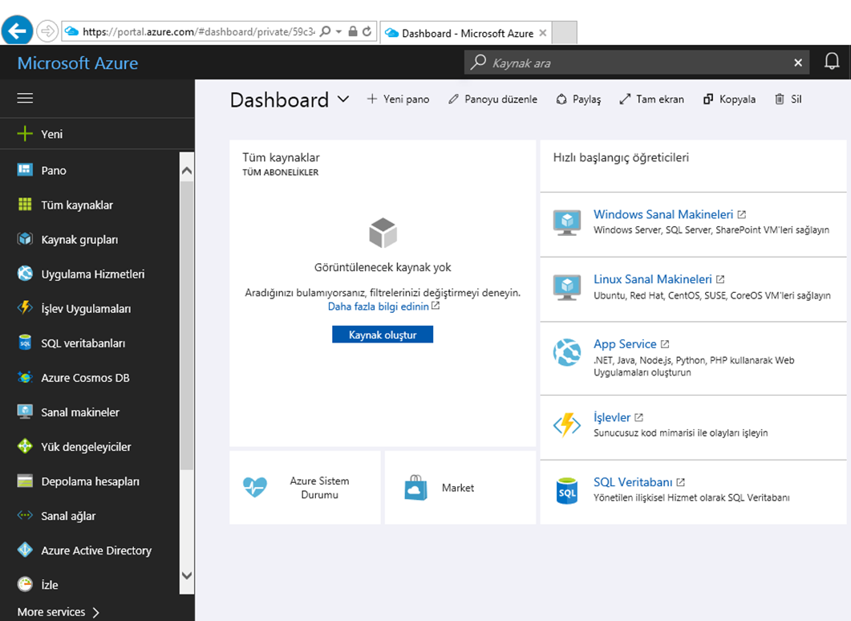Click the refresh icon in address bar

click(367, 31)
